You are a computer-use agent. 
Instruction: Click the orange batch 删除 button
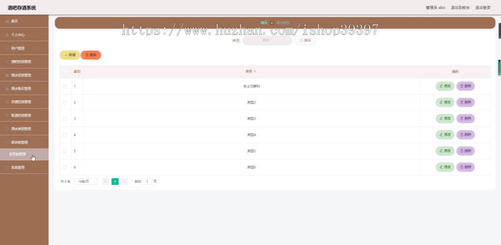click(x=91, y=55)
